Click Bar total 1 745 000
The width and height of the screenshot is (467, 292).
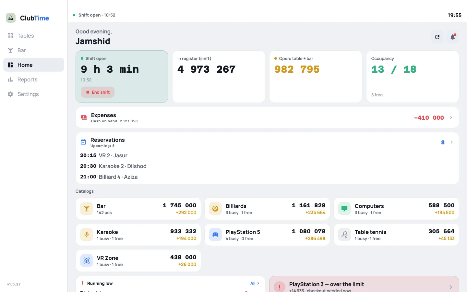click(x=179, y=205)
